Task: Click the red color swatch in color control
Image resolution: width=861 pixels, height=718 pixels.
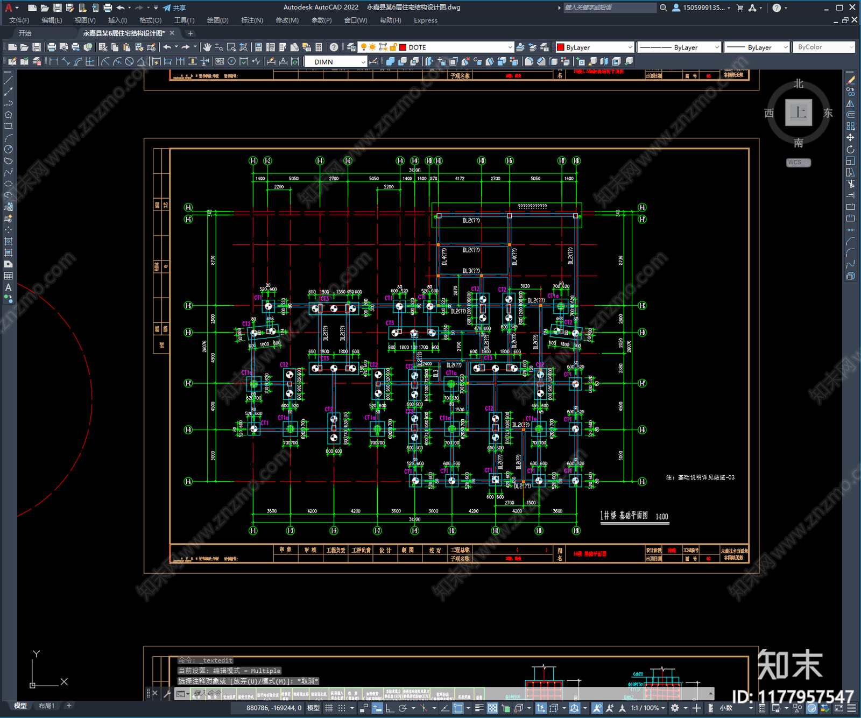Action: click(x=561, y=47)
